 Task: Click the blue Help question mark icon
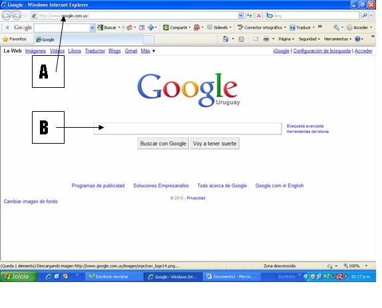click(x=357, y=39)
